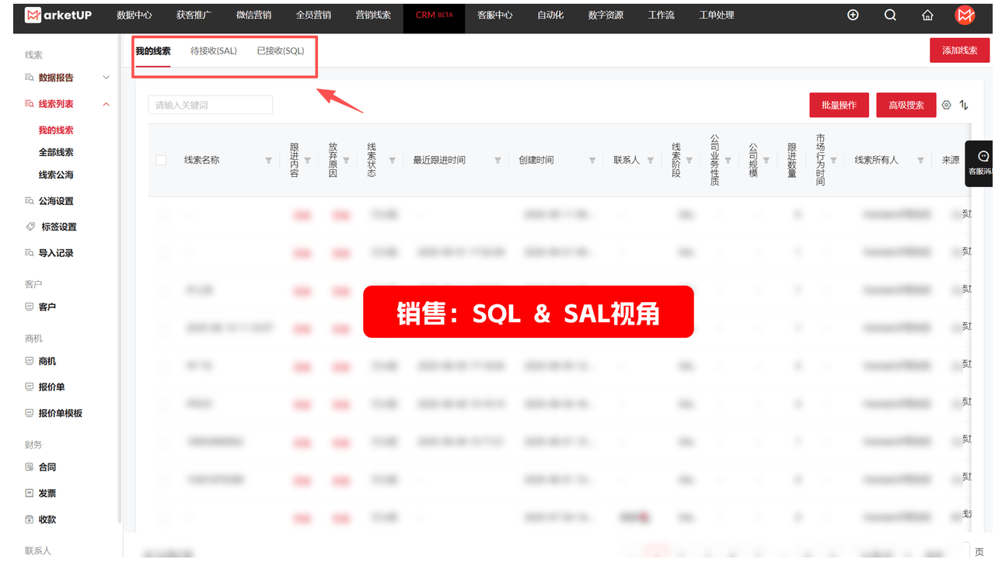The image size is (995, 566).
Task: Collapse the 线索列表 section chevron
Action: click(x=106, y=103)
